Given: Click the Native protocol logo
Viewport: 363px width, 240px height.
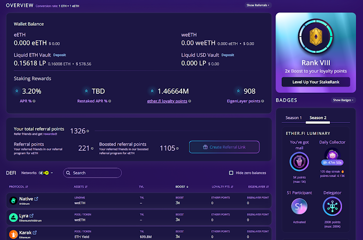Looking at the screenshot, I should 13,201.
